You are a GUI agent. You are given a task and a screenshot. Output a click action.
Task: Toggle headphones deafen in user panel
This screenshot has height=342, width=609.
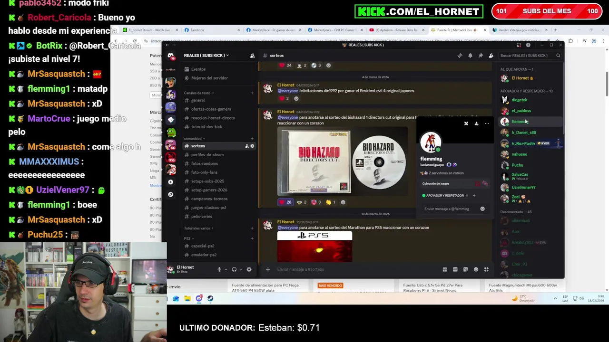pyautogui.click(x=234, y=269)
